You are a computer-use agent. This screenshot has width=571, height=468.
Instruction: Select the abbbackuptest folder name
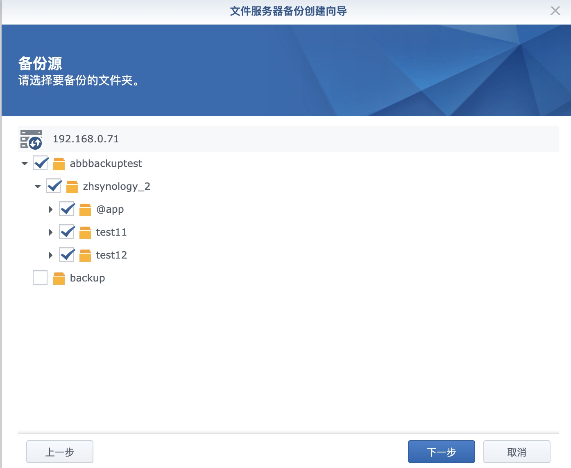click(106, 164)
